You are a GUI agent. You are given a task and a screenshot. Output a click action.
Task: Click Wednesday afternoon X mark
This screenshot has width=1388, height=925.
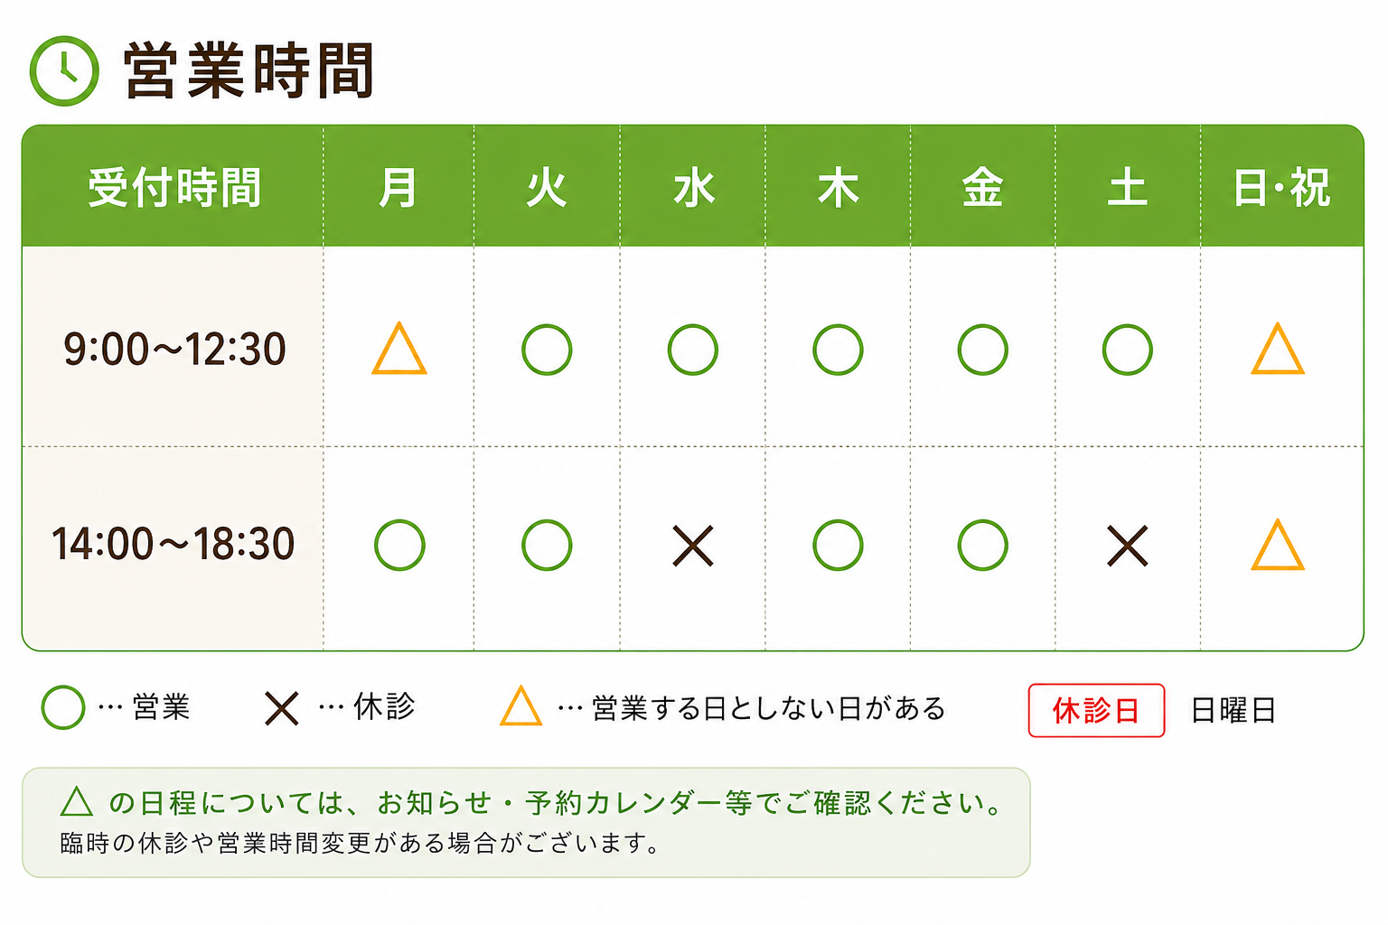[x=693, y=546]
